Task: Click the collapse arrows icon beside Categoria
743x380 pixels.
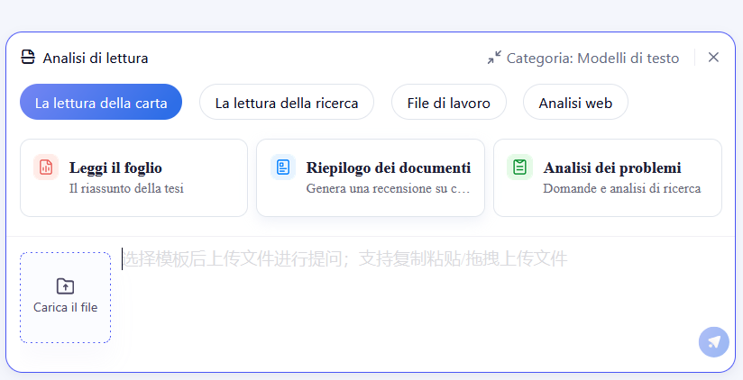Action: pyautogui.click(x=493, y=58)
